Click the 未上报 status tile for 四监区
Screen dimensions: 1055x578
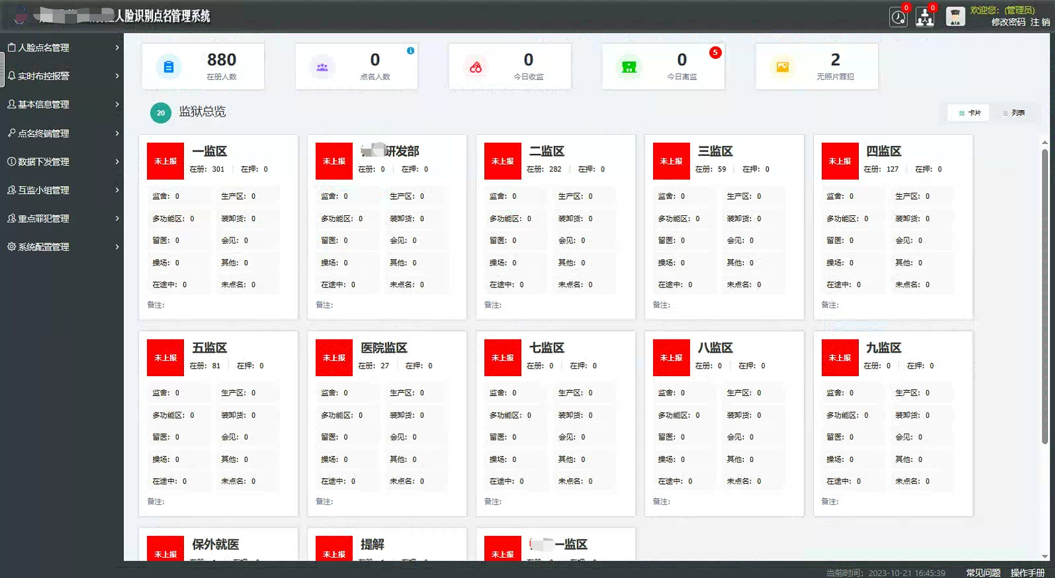click(840, 161)
